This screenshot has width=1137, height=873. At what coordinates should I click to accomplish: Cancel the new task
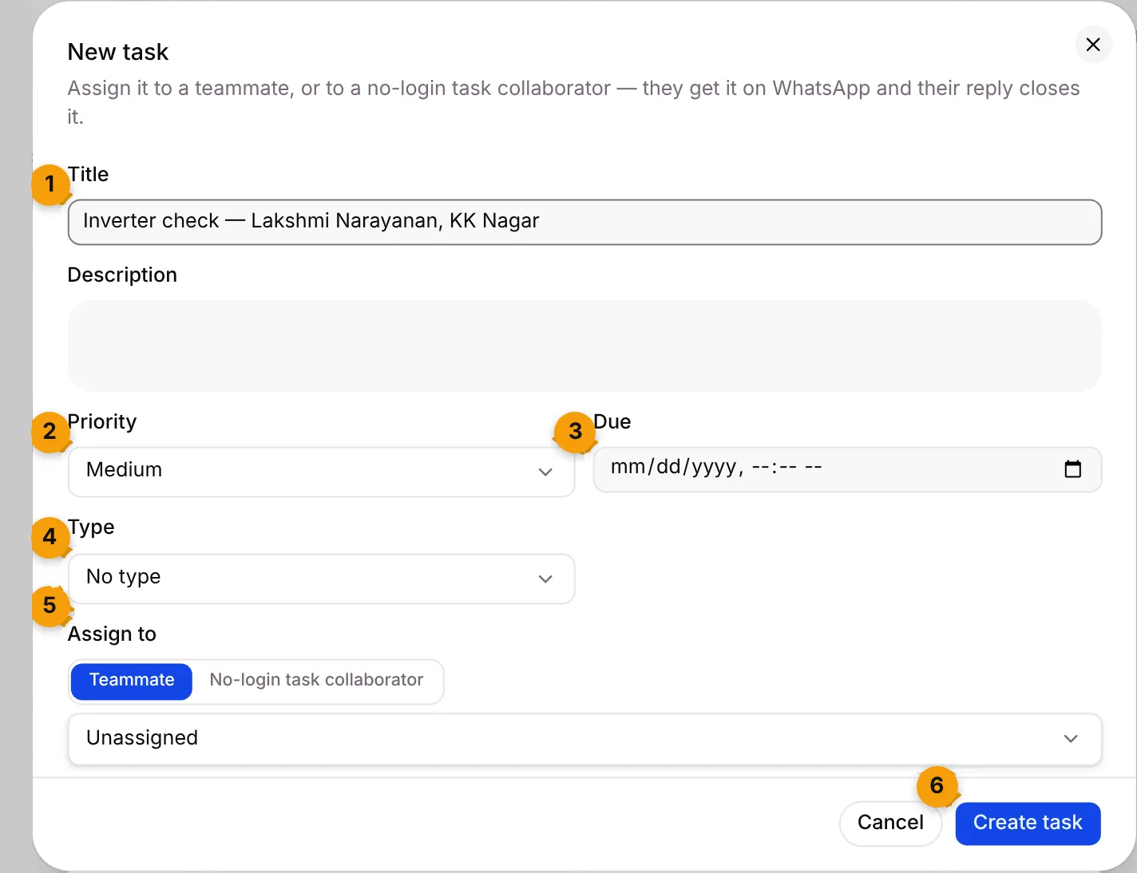pos(890,823)
